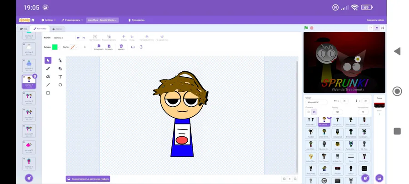Screen dimensions: 409x184
Task: Click the undo arrow icon
Action: click(x=78, y=38)
